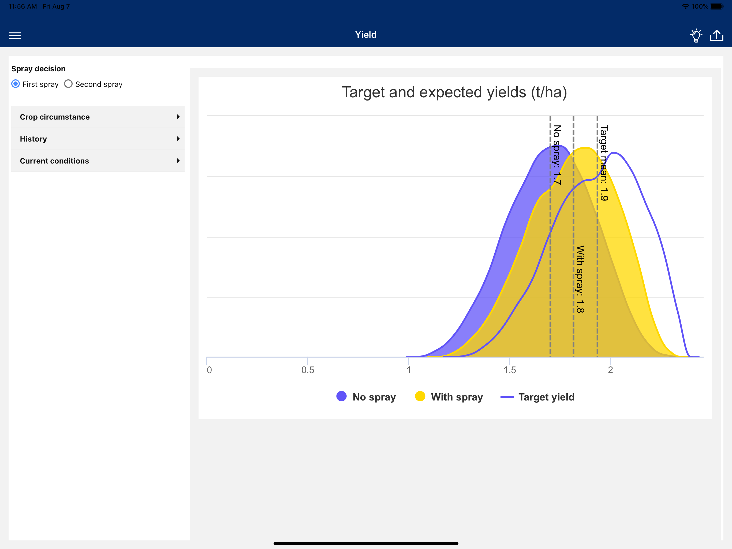Expand the Crop circumstance section
Image resolution: width=732 pixels, height=549 pixels.
click(55, 117)
